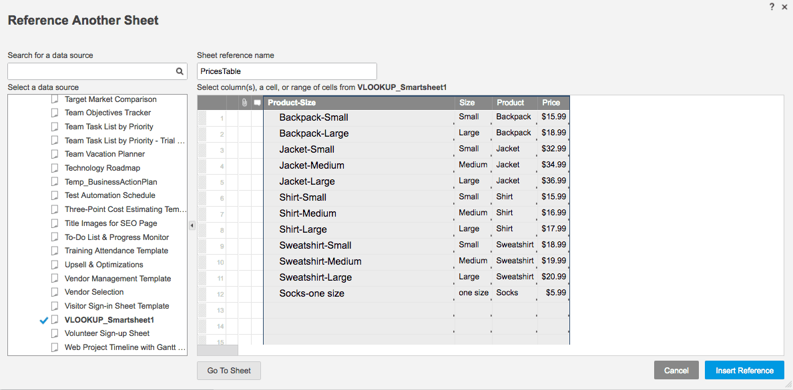Screen dimensions: 793x390
Task: Click the comments column bubble icon
Action: click(x=257, y=103)
